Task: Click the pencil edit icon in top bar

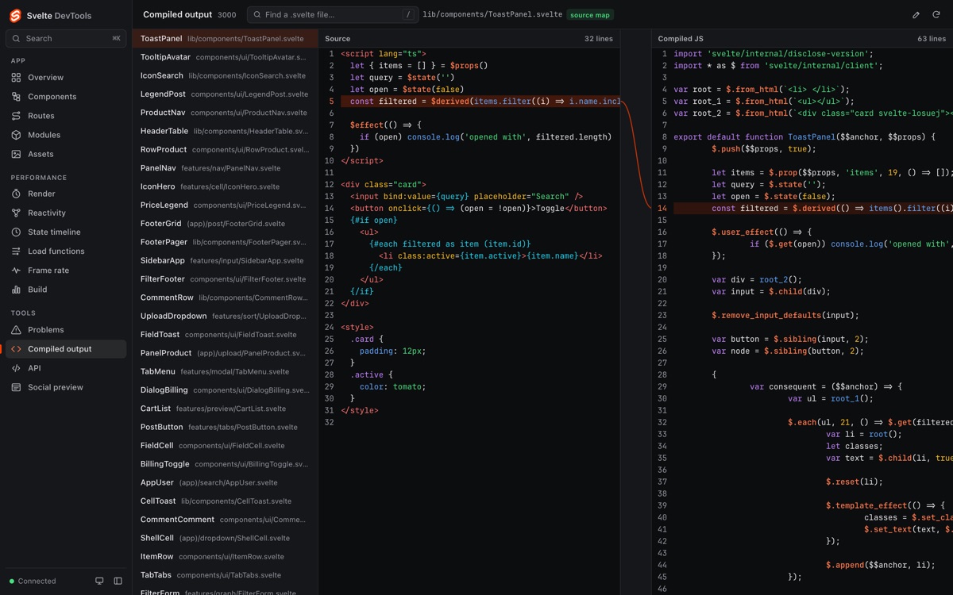Action: (916, 14)
